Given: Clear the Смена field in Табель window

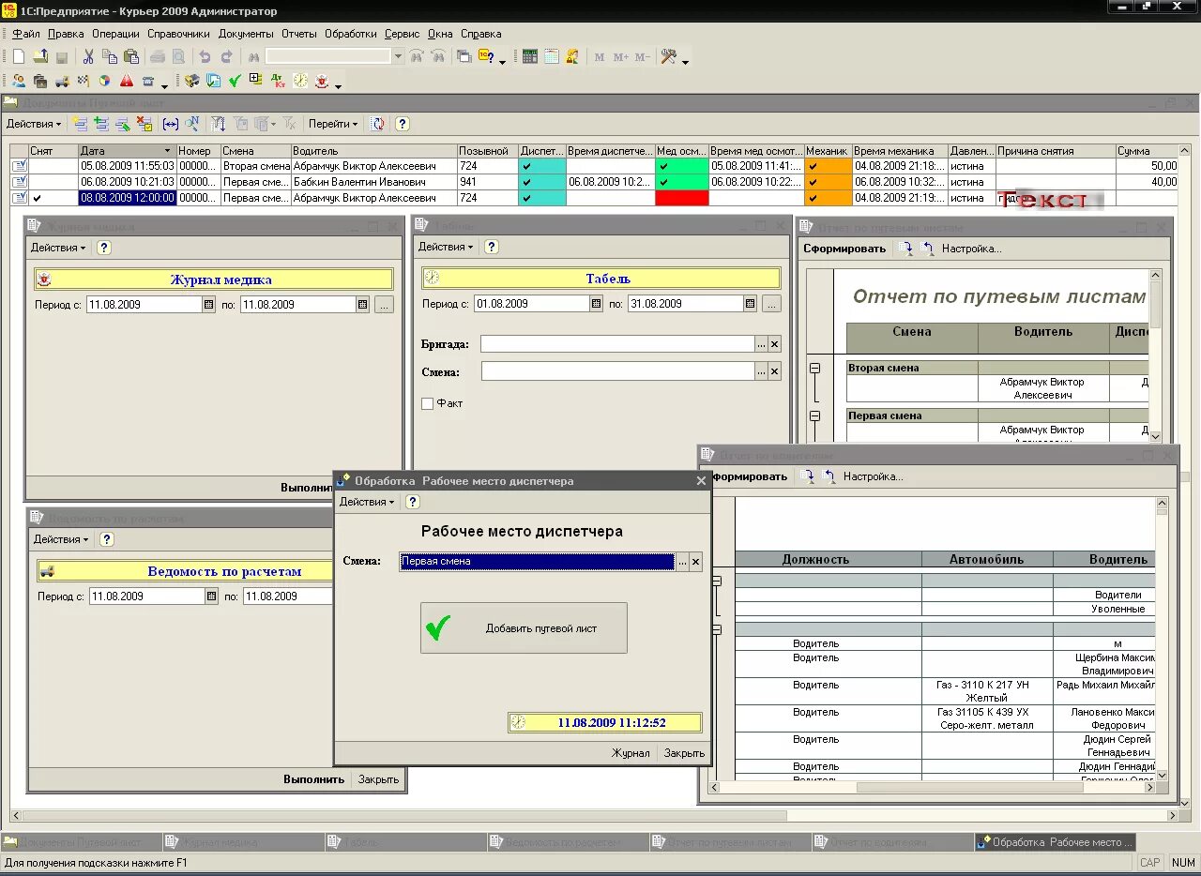Looking at the screenshot, I should [775, 372].
